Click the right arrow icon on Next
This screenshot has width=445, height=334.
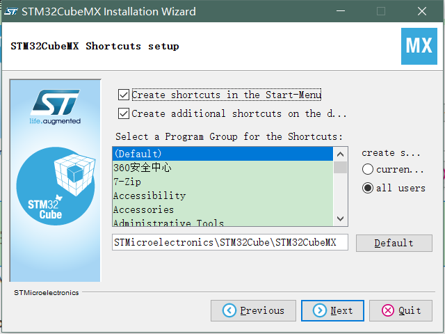tap(320, 310)
